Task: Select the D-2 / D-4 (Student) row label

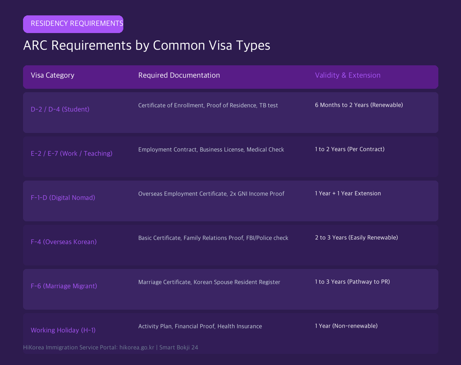Action: pos(60,109)
